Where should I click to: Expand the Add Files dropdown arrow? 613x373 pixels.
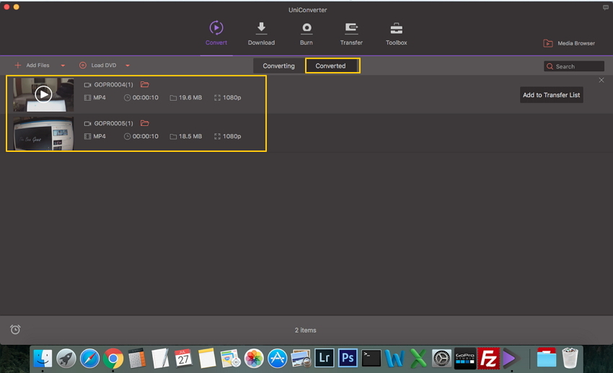63,66
